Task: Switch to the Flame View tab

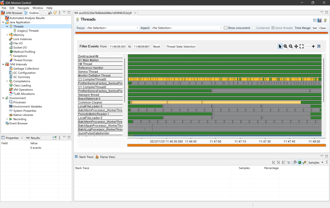Action: coord(105,157)
